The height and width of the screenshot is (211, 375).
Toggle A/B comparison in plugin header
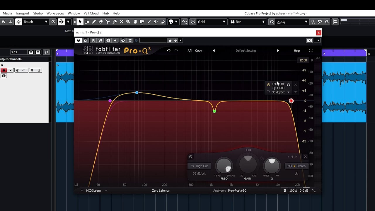pos(190,51)
